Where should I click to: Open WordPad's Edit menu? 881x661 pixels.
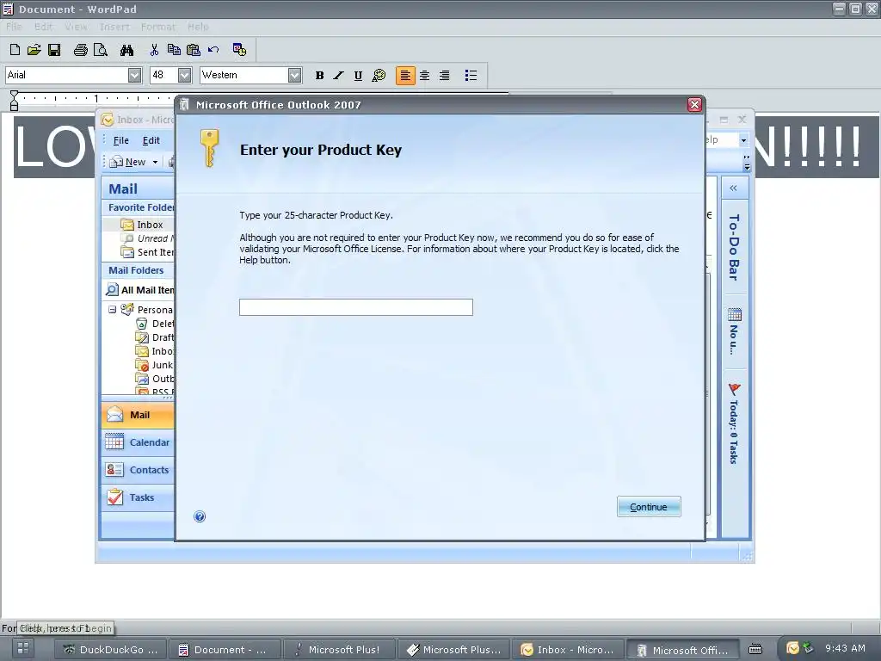point(43,27)
